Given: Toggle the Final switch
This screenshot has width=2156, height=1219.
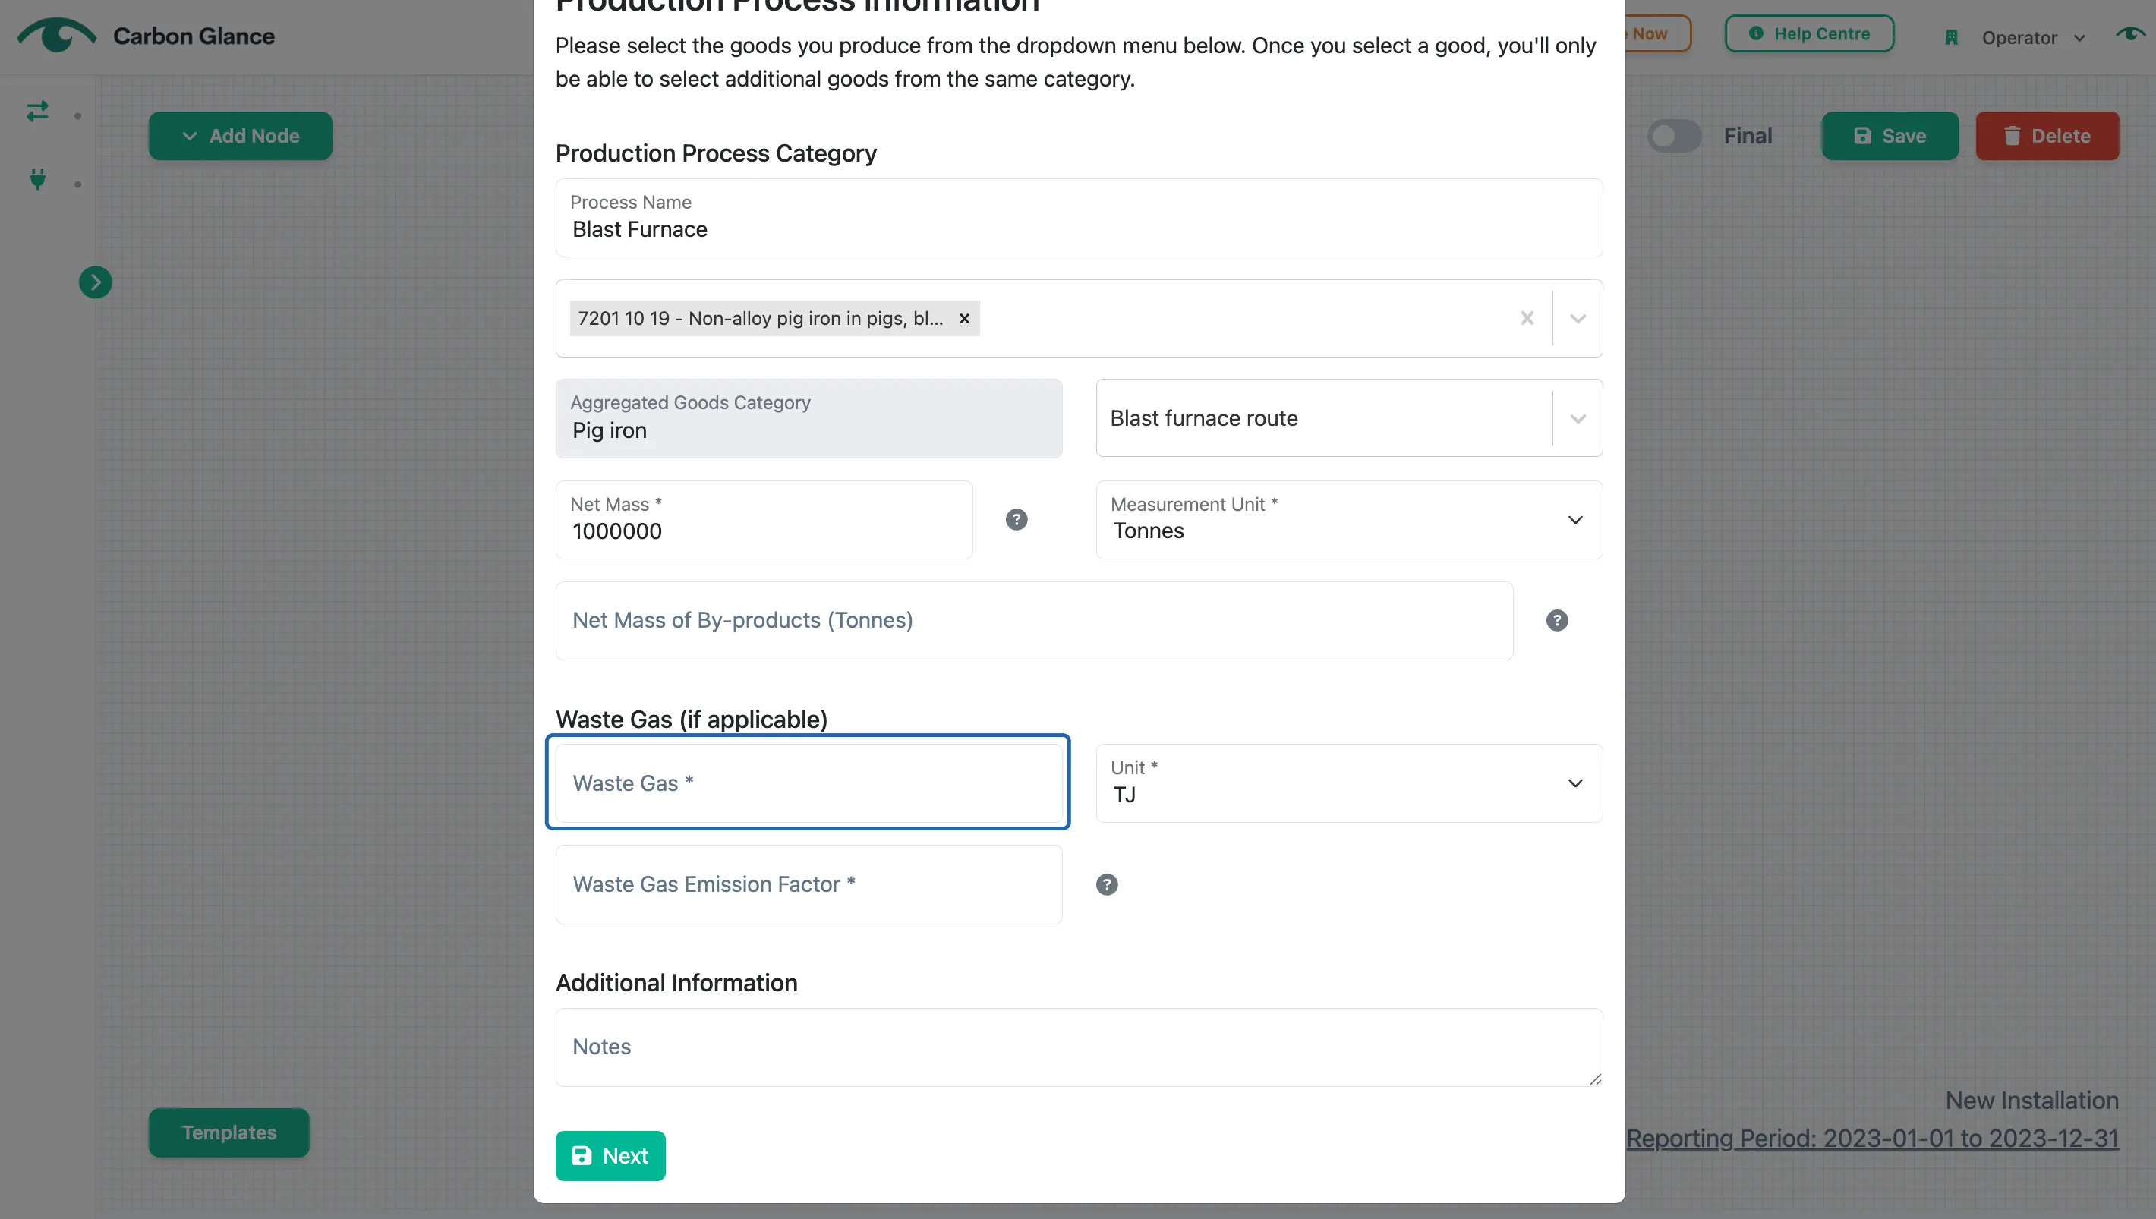Looking at the screenshot, I should (1673, 136).
